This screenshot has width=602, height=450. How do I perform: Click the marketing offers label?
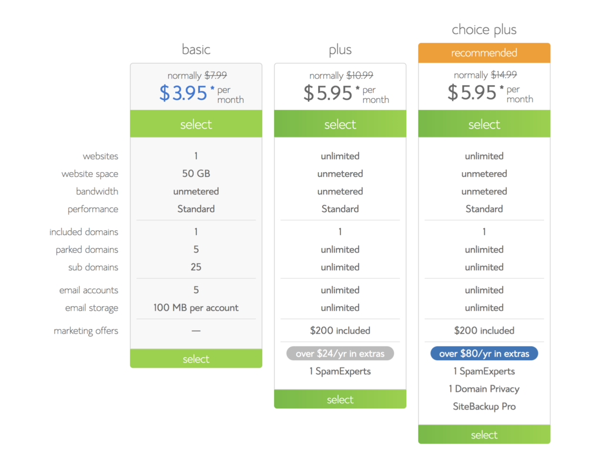pos(86,330)
